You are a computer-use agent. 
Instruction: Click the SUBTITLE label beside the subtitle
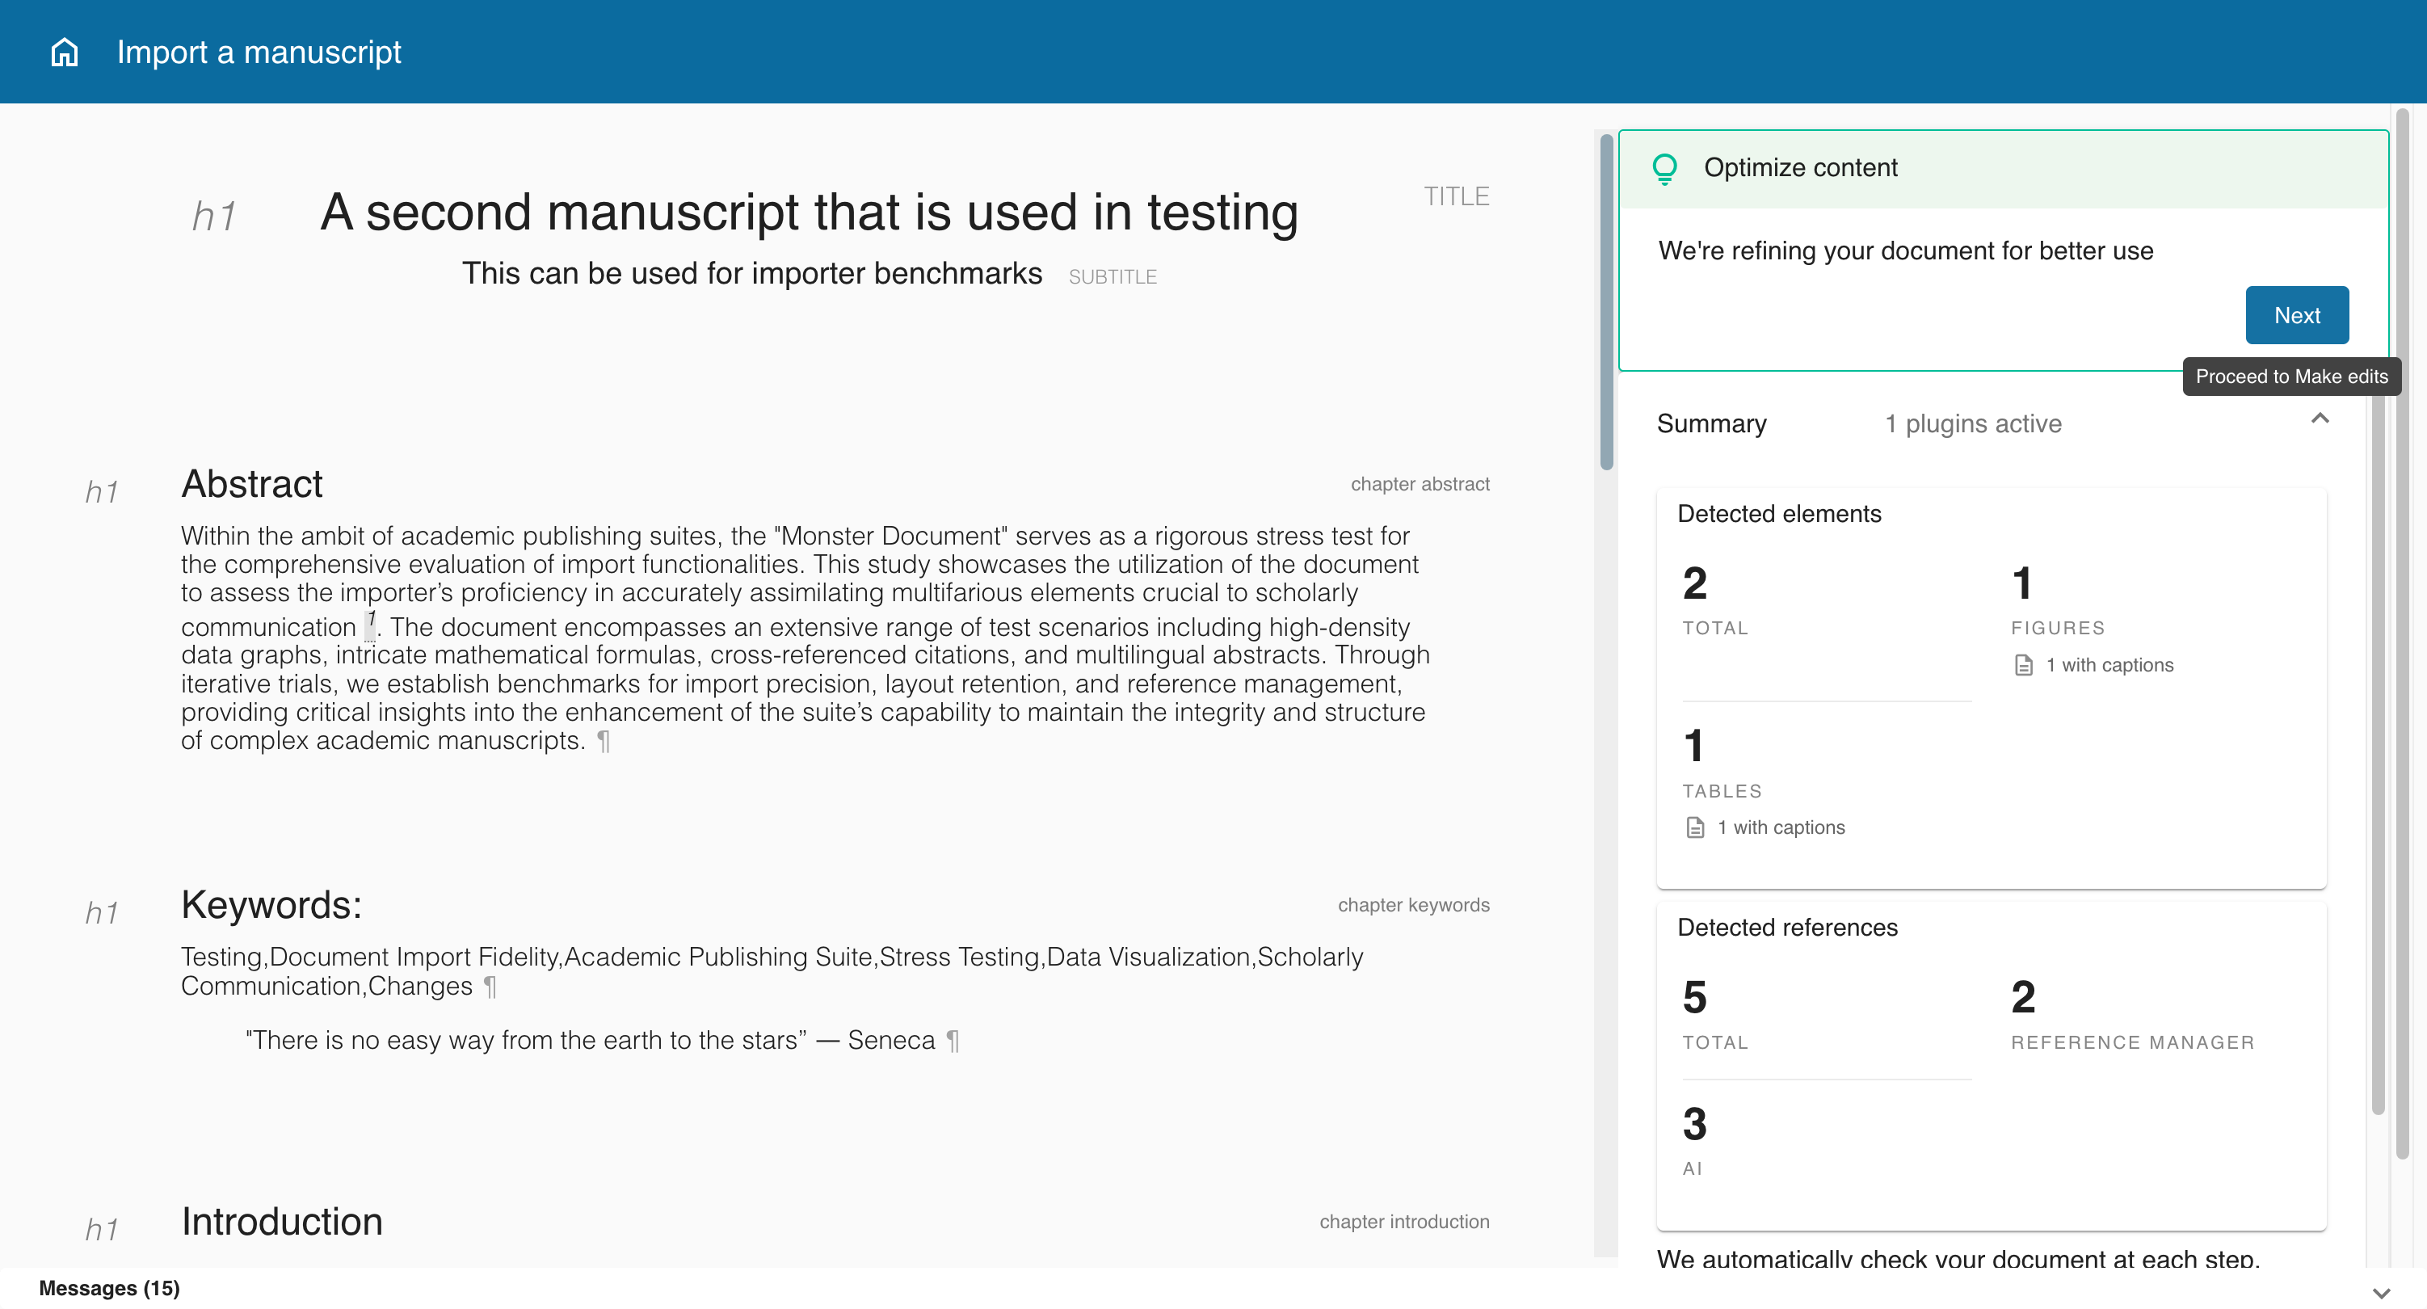tap(1113, 276)
